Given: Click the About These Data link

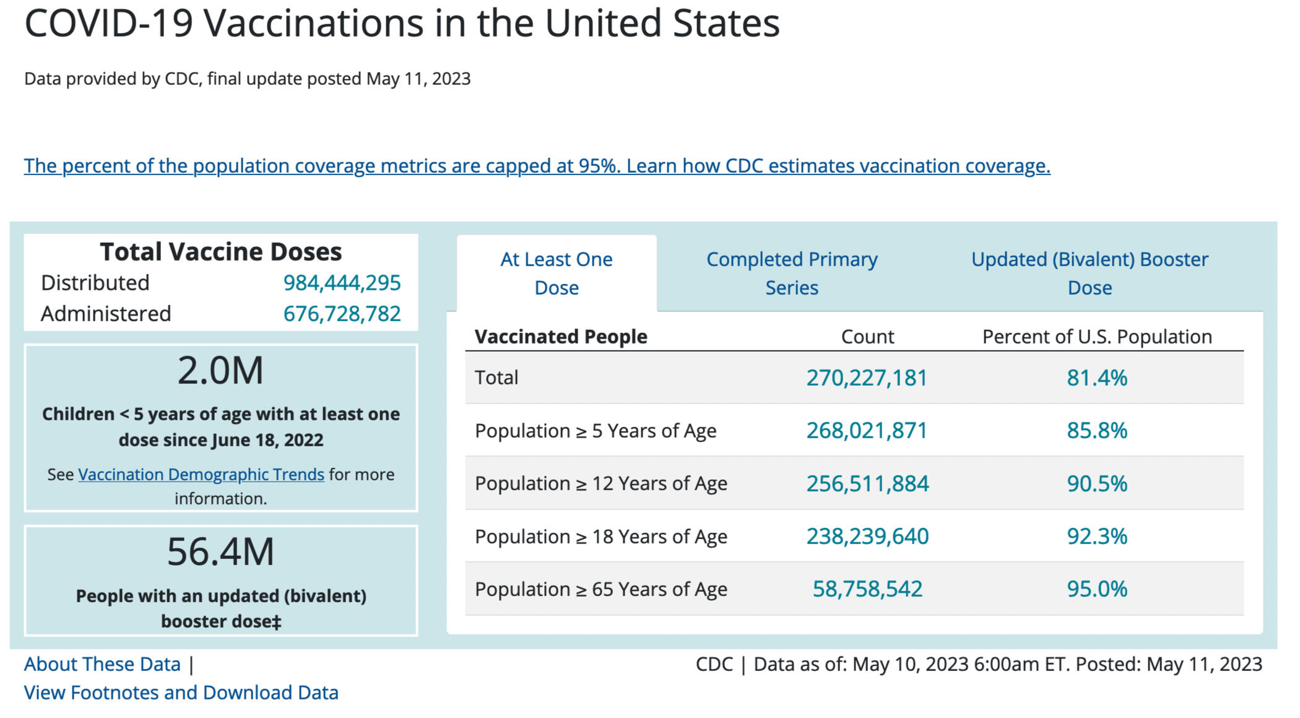Looking at the screenshot, I should (102, 664).
